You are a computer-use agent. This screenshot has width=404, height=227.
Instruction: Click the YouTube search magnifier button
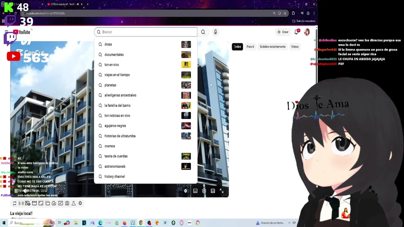[x=203, y=32]
